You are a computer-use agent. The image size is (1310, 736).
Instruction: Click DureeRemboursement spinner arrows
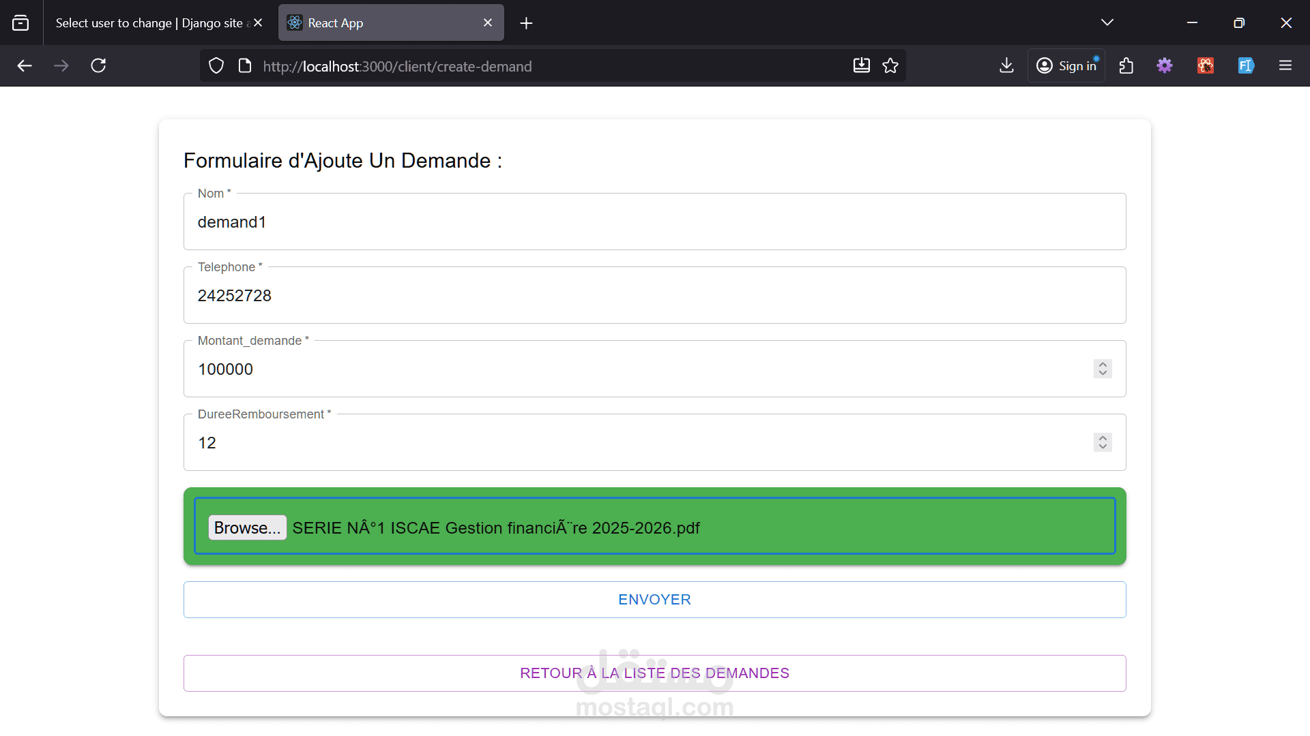point(1103,442)
